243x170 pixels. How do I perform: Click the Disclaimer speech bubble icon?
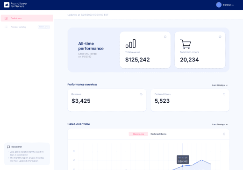click(x=8, y=147)
